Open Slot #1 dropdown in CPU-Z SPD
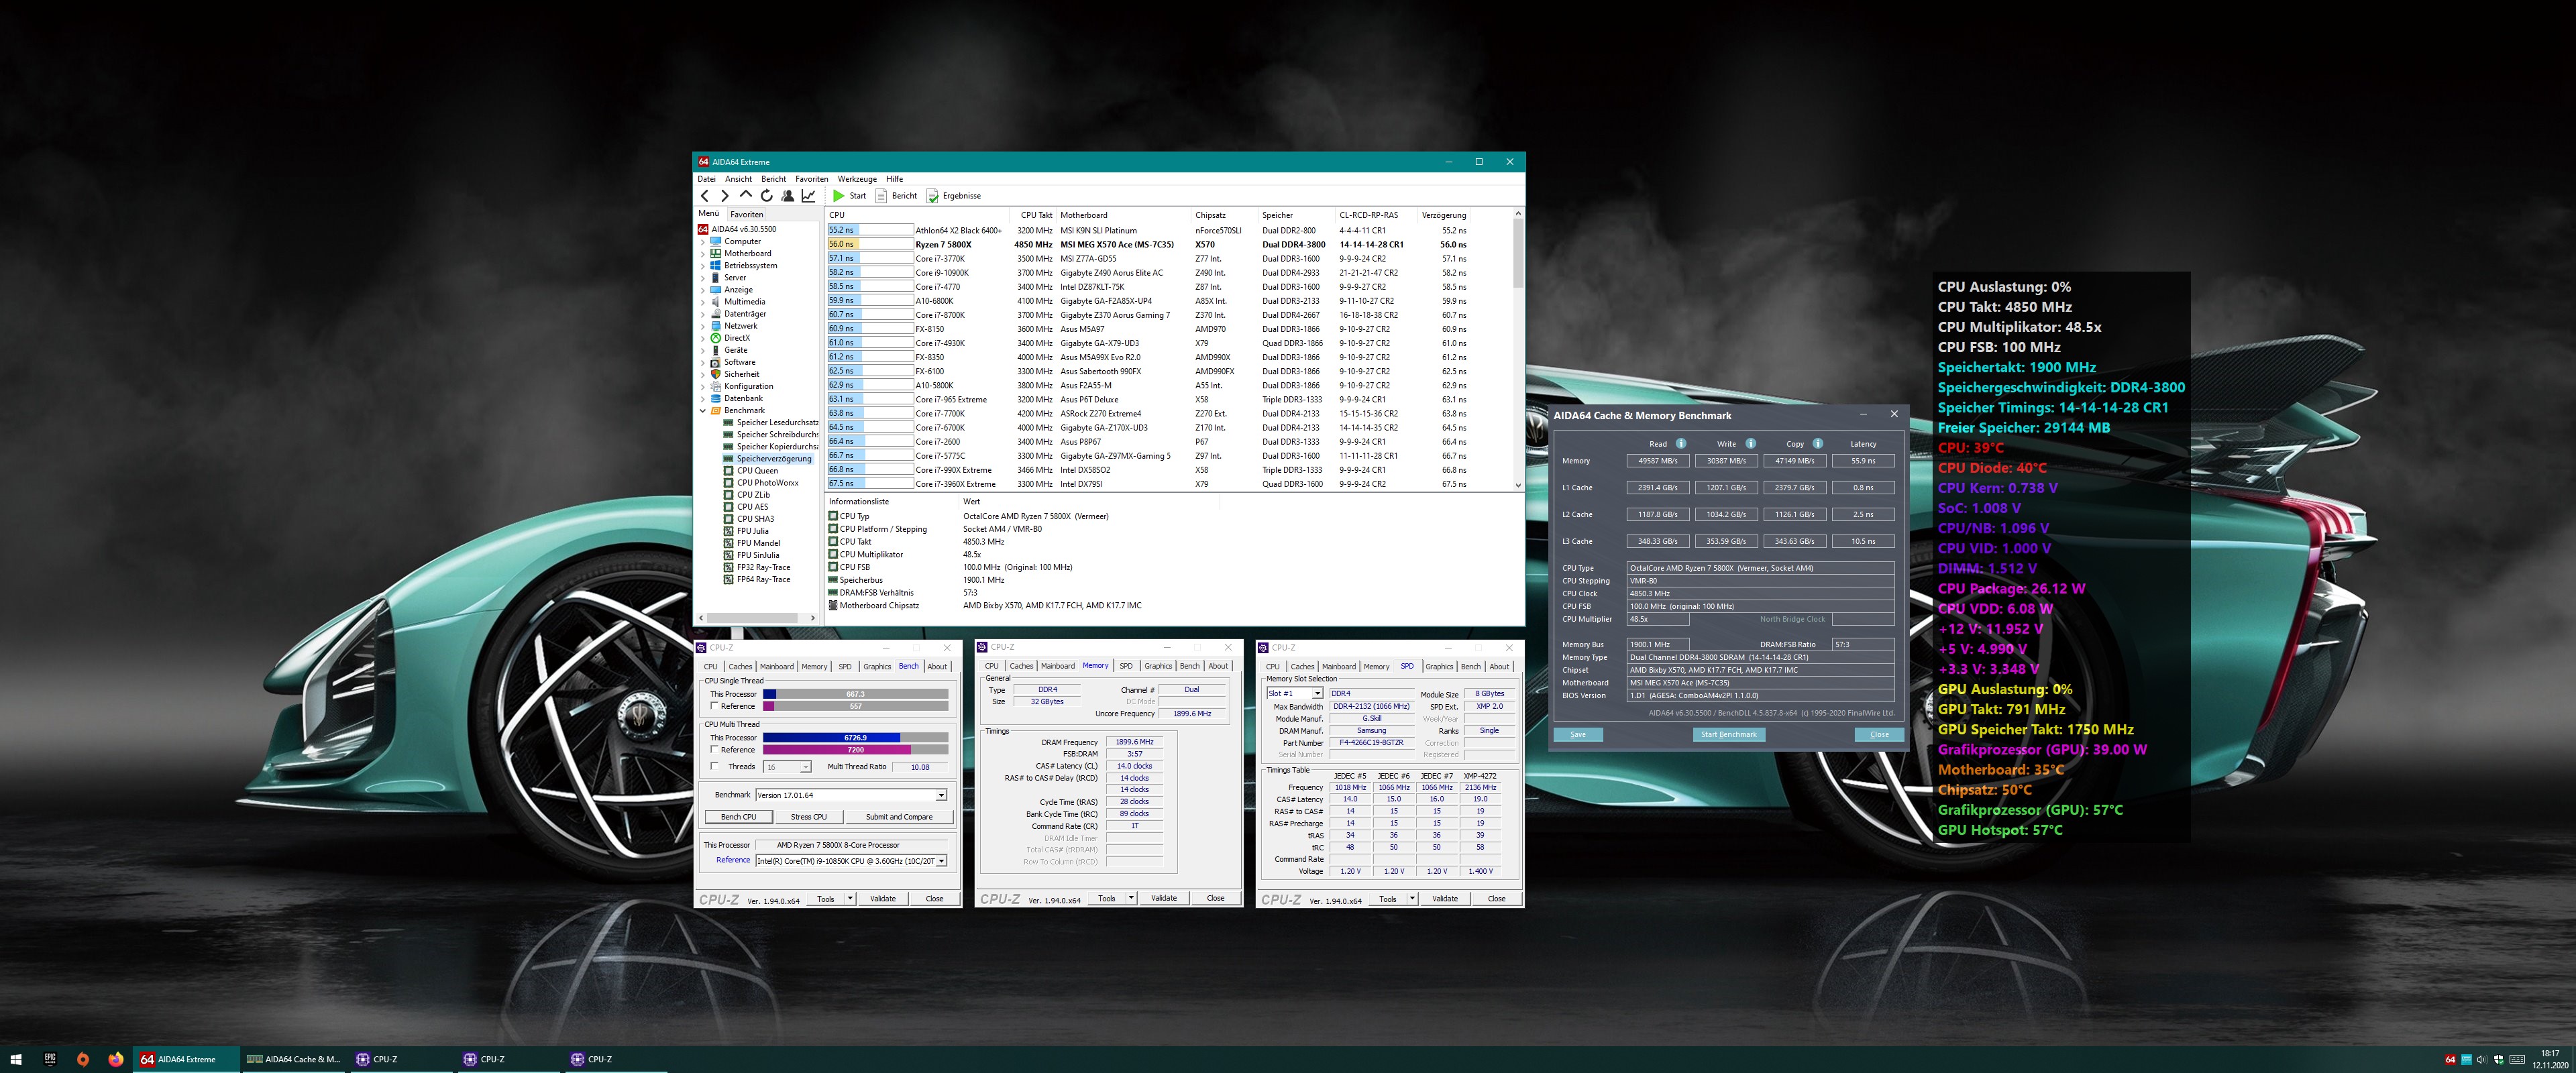 tap(1317, 694)
